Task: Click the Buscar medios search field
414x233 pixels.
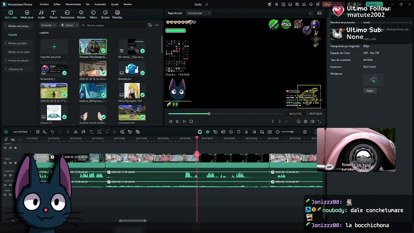Action: point(113,25)
